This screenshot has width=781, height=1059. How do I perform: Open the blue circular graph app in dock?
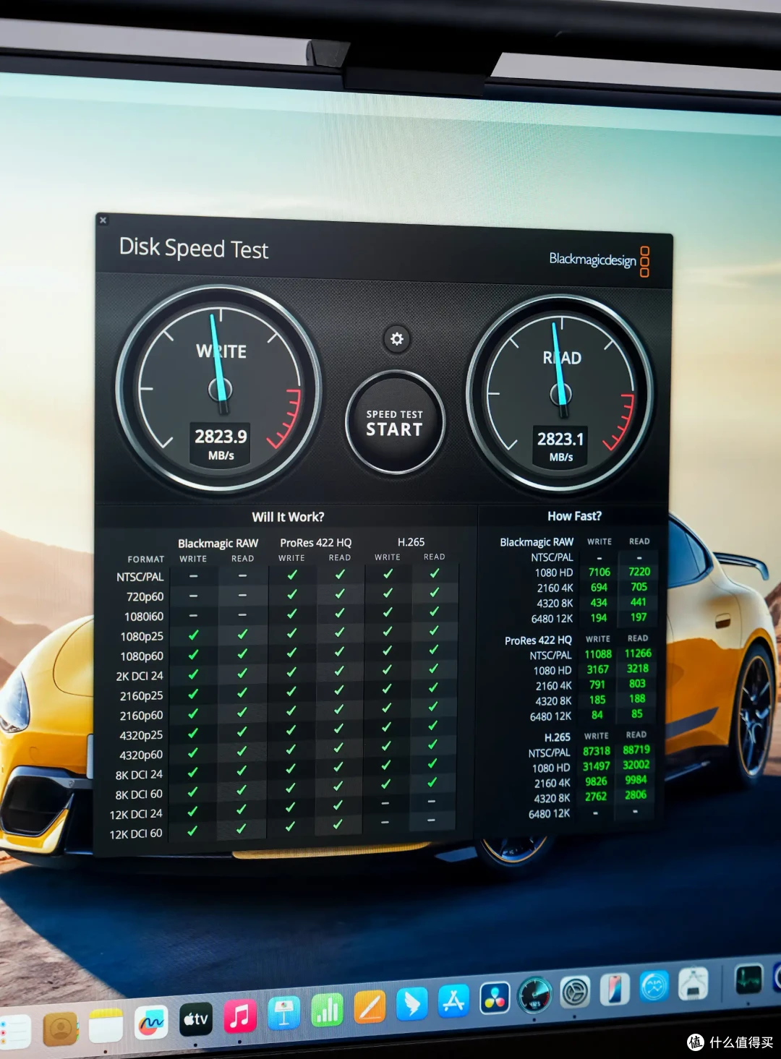pos(654,986)
